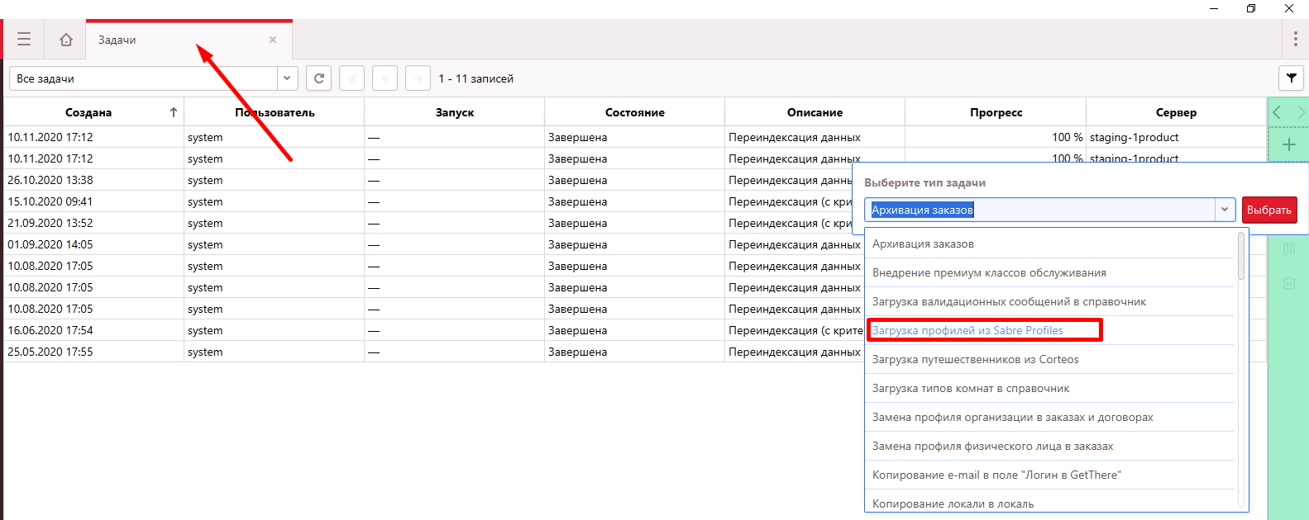
Task: Open the hamburger main menu
Action: (24, 40)
